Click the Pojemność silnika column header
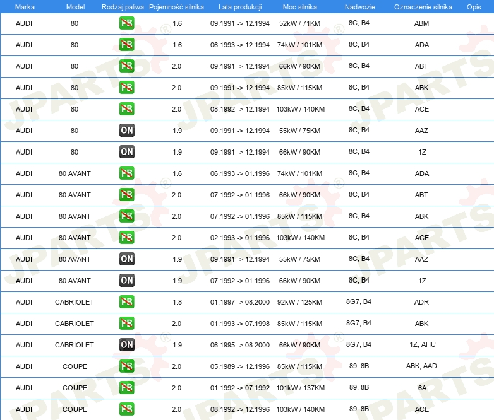Screen dimensions: 494x420 click(176, 7)
